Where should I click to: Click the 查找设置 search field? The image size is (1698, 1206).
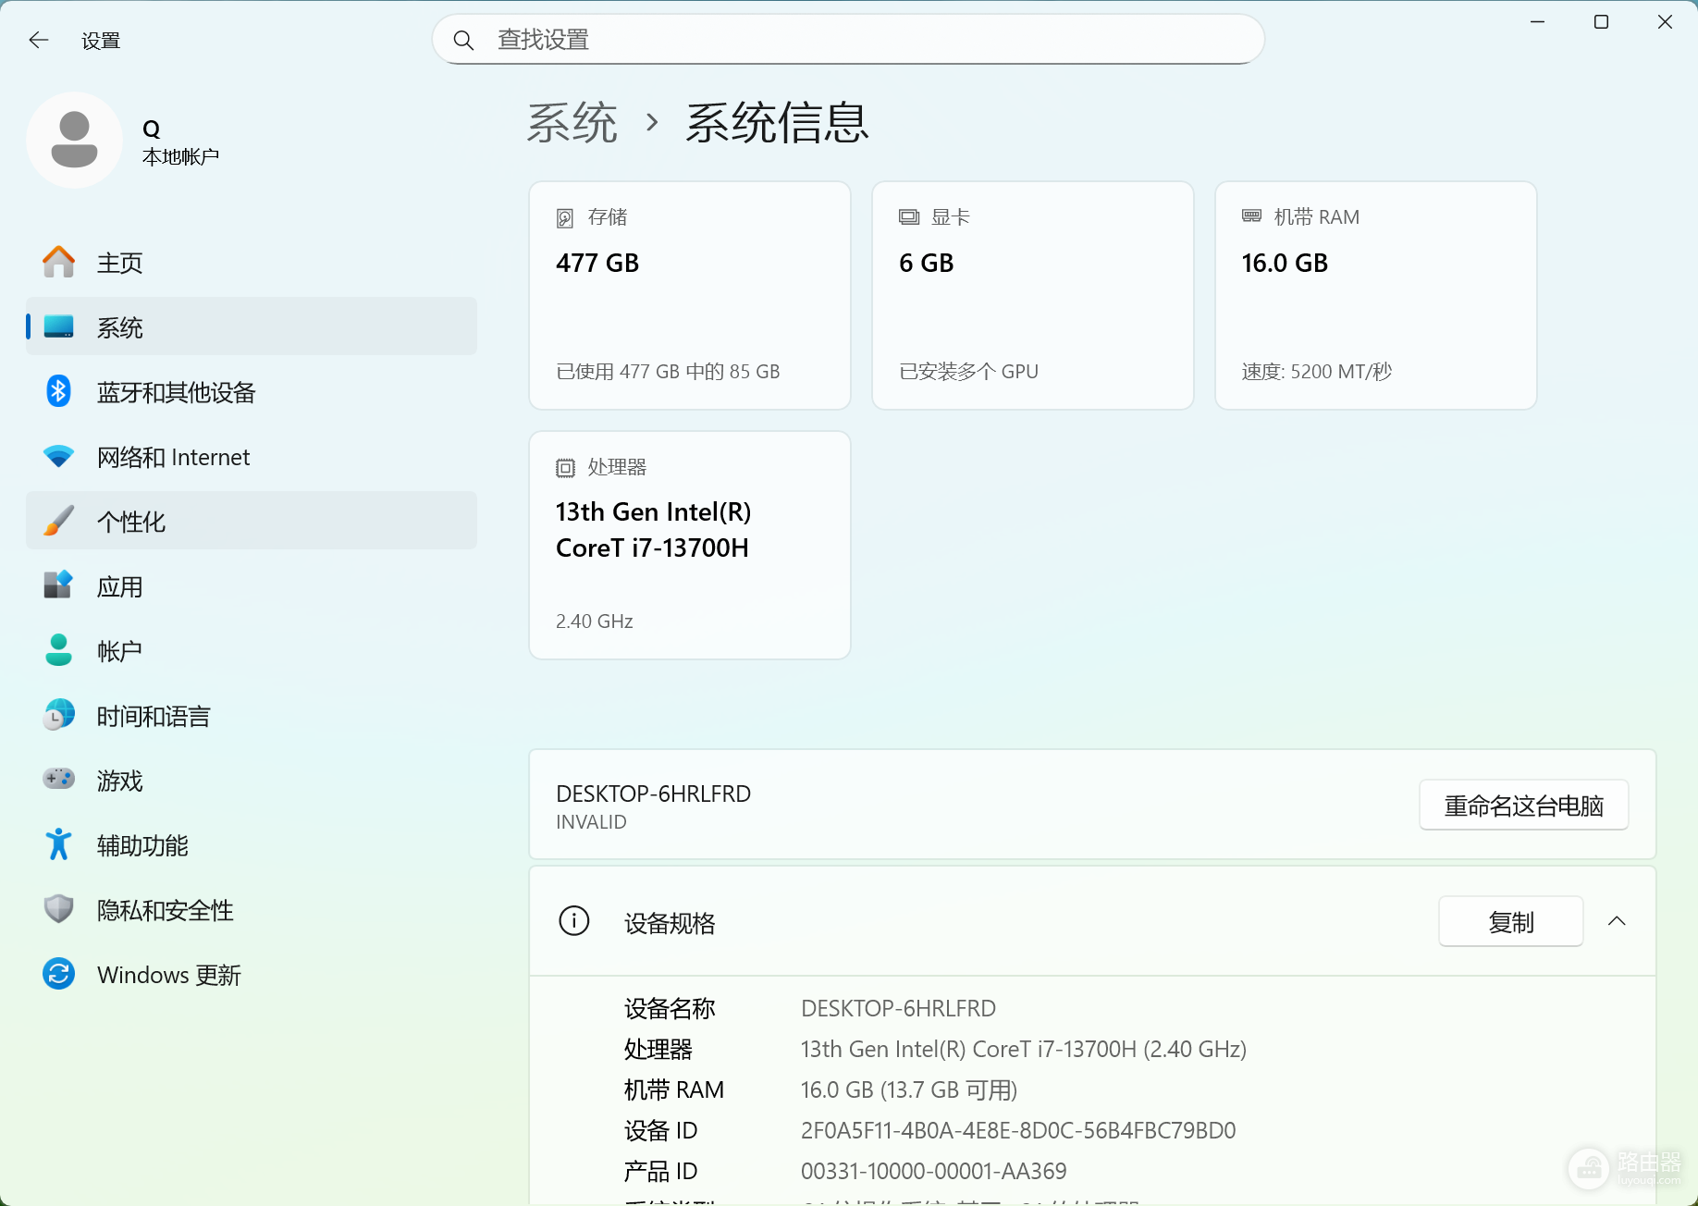(848, 40)
